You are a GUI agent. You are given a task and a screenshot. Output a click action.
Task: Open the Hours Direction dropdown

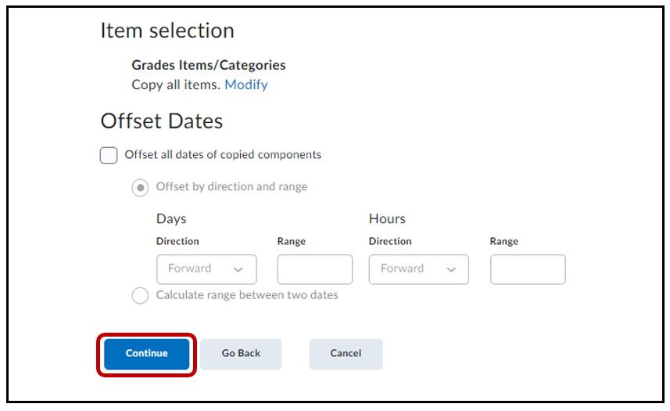[x=418, y=269]
